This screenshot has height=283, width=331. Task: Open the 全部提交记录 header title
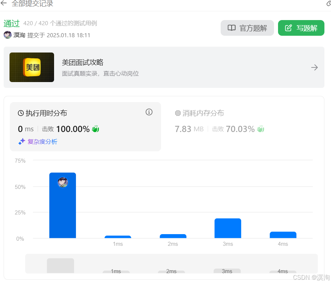point(32,3)
